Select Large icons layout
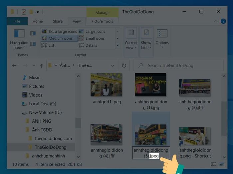The width and height of the screenshot is (233, 174). pos(92,31)
